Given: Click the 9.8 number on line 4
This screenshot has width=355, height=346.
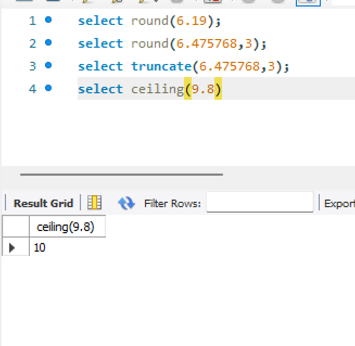Looking at the screenshot, I should 203,89.
